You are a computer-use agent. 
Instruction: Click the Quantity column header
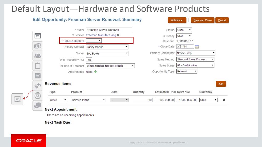(x=138, y=92)
